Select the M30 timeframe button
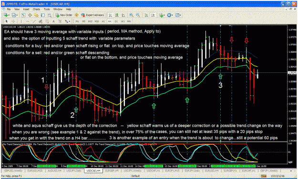This screenshot has width=298, height=179. pos(97,21)
